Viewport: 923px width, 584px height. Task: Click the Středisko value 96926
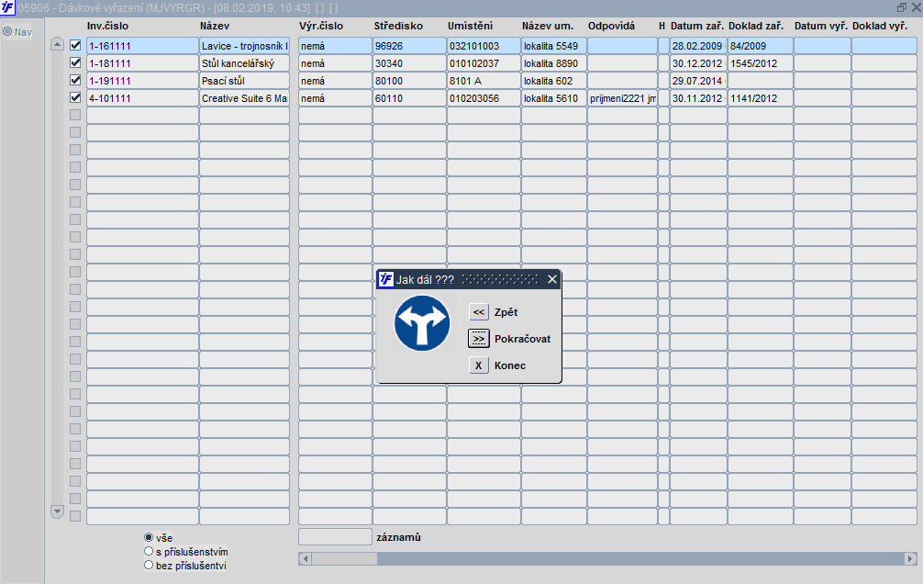409,46
